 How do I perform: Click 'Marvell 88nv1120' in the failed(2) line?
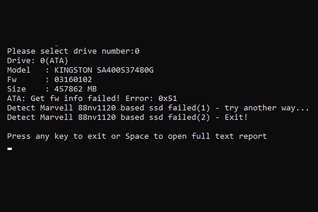coord(78,117)
